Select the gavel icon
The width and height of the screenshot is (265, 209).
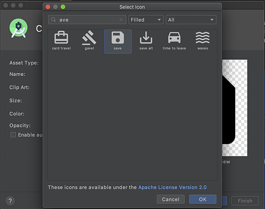(89, 41)
